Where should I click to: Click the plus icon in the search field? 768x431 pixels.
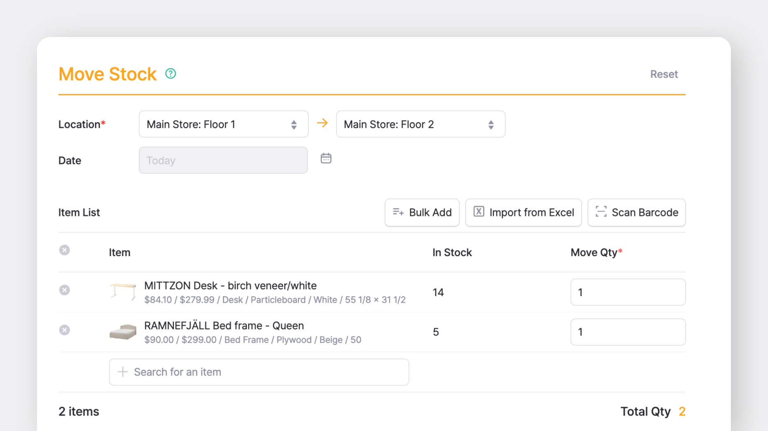(x=122, y=372)
